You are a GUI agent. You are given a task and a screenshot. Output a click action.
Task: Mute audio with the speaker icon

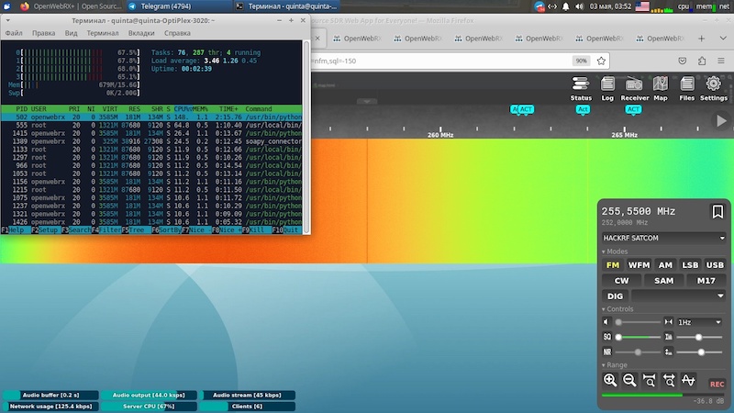click(x=606, y=322)
